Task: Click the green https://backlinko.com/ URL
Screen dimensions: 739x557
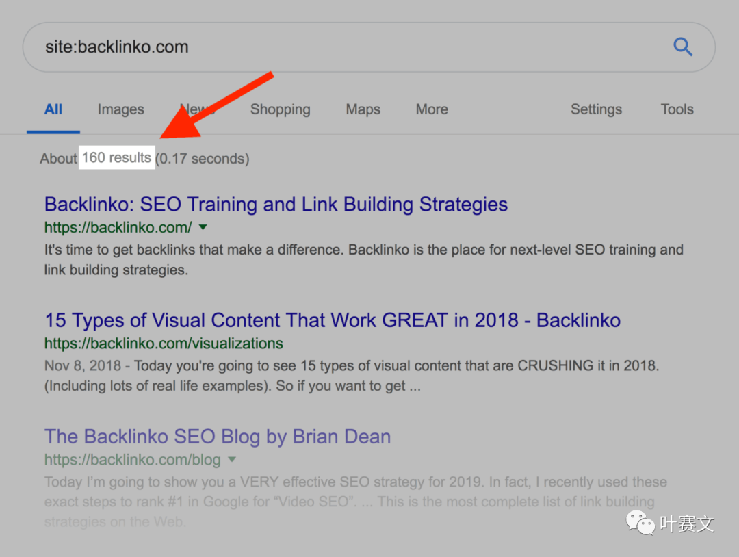Action: point(118,227)
